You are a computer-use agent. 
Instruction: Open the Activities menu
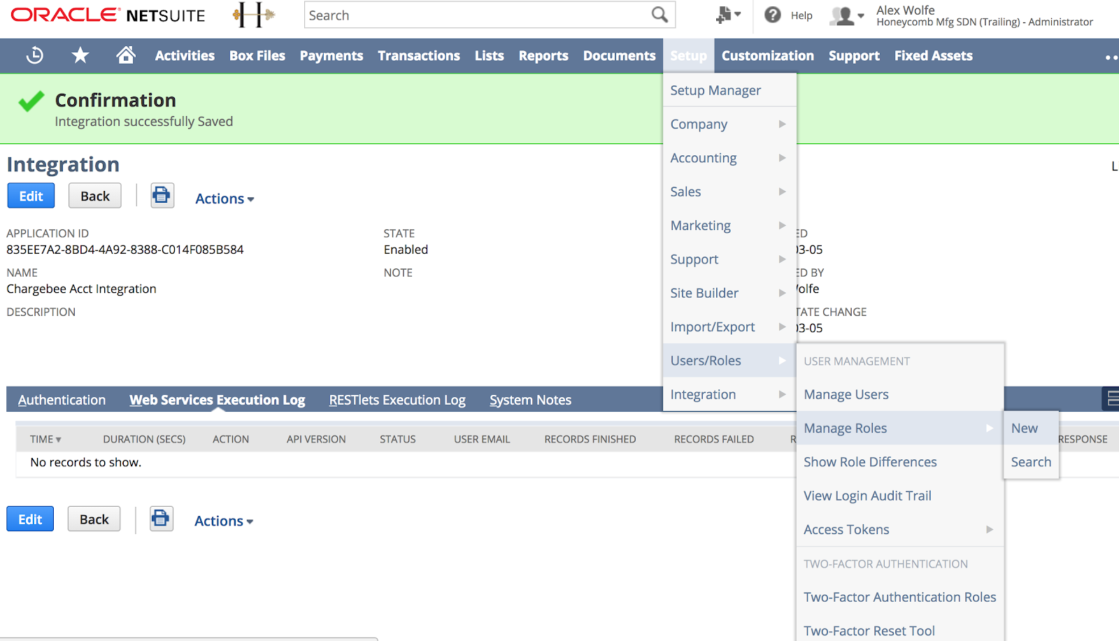pos(185,55)
